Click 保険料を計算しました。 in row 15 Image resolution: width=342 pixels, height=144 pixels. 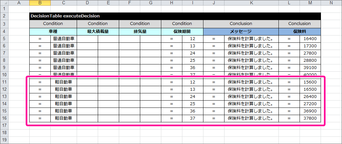(251, 111)
